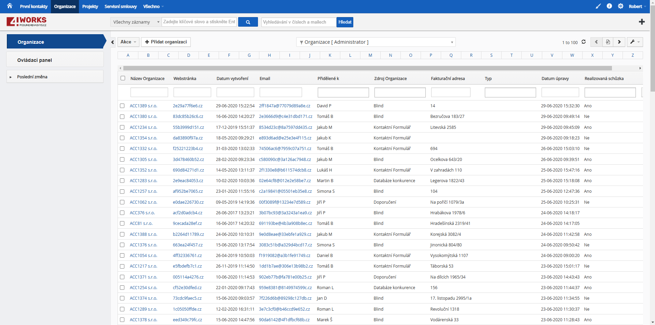Open Servisní smlouvy tab
This screenshot has width=655, height=325.
(121, 6)
